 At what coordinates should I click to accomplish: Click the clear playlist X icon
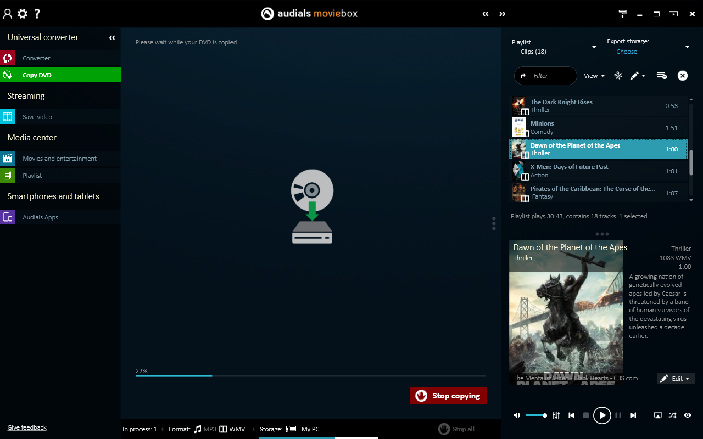point(682,76)
